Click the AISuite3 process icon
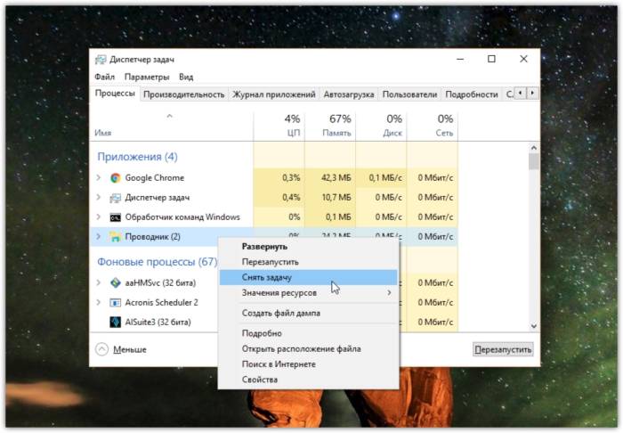 click(x=115, y=322)
